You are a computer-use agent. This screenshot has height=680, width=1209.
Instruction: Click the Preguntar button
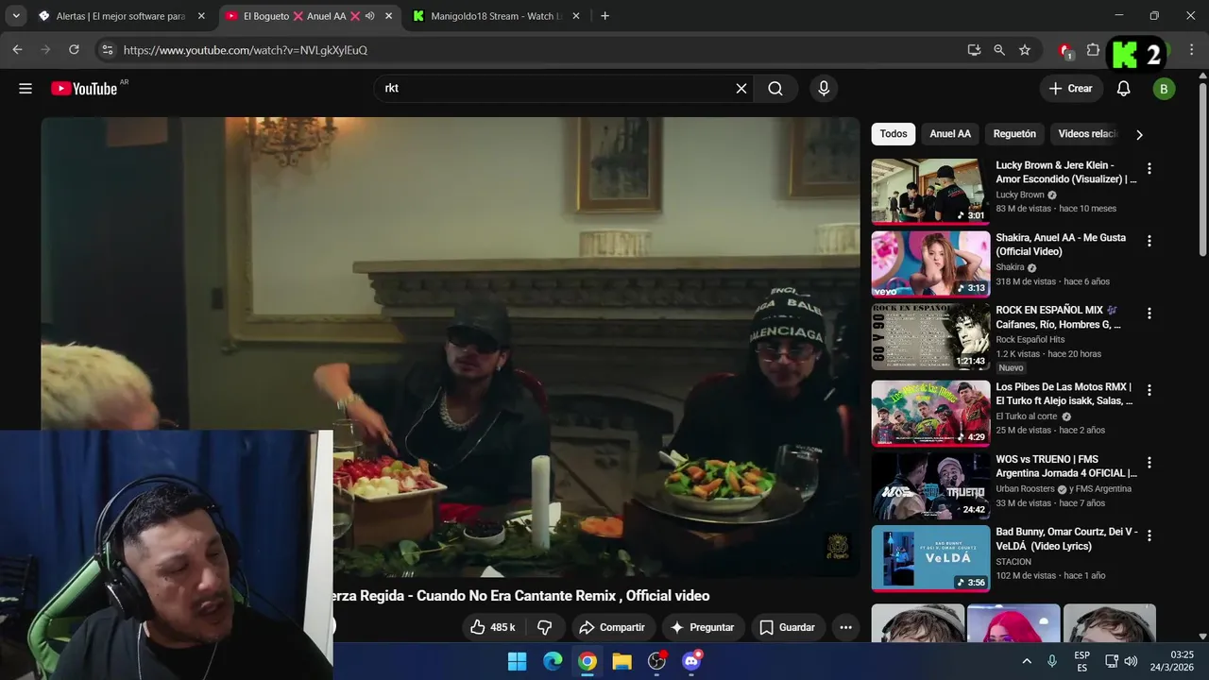click(702, 627)
